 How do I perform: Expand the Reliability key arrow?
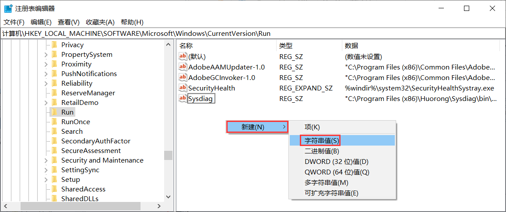[x=46, y=83]
